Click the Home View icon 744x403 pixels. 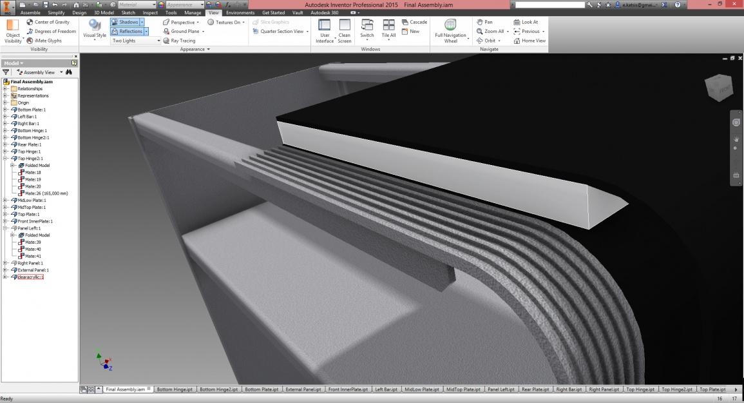517,41
